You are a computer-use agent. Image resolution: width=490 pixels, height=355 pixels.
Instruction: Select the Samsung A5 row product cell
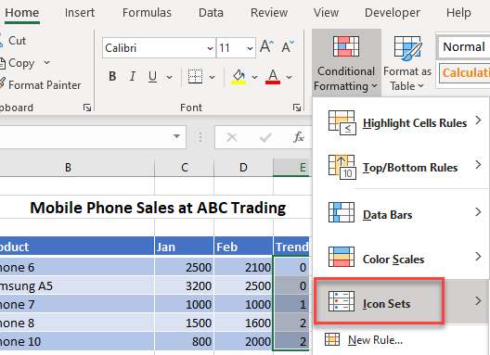(77, 285)
